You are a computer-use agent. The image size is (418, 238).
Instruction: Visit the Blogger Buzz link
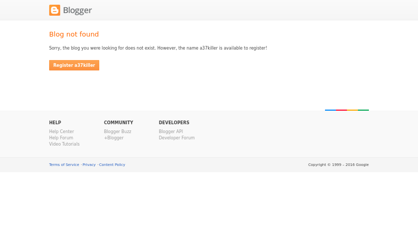point(118,132)
